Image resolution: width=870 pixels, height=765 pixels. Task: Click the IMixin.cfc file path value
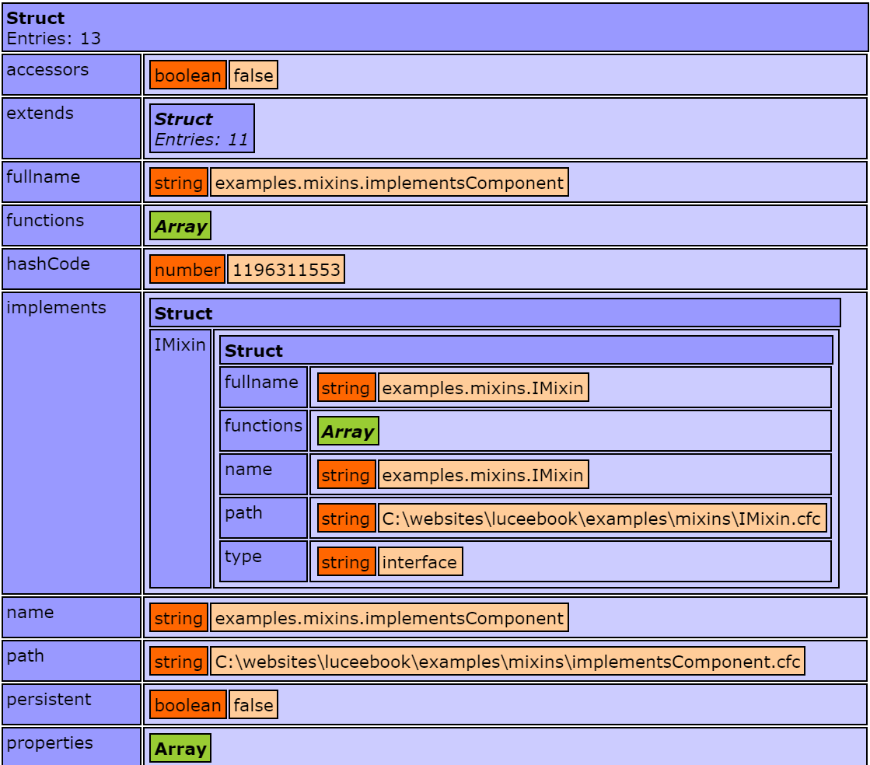tap(602, 519)
